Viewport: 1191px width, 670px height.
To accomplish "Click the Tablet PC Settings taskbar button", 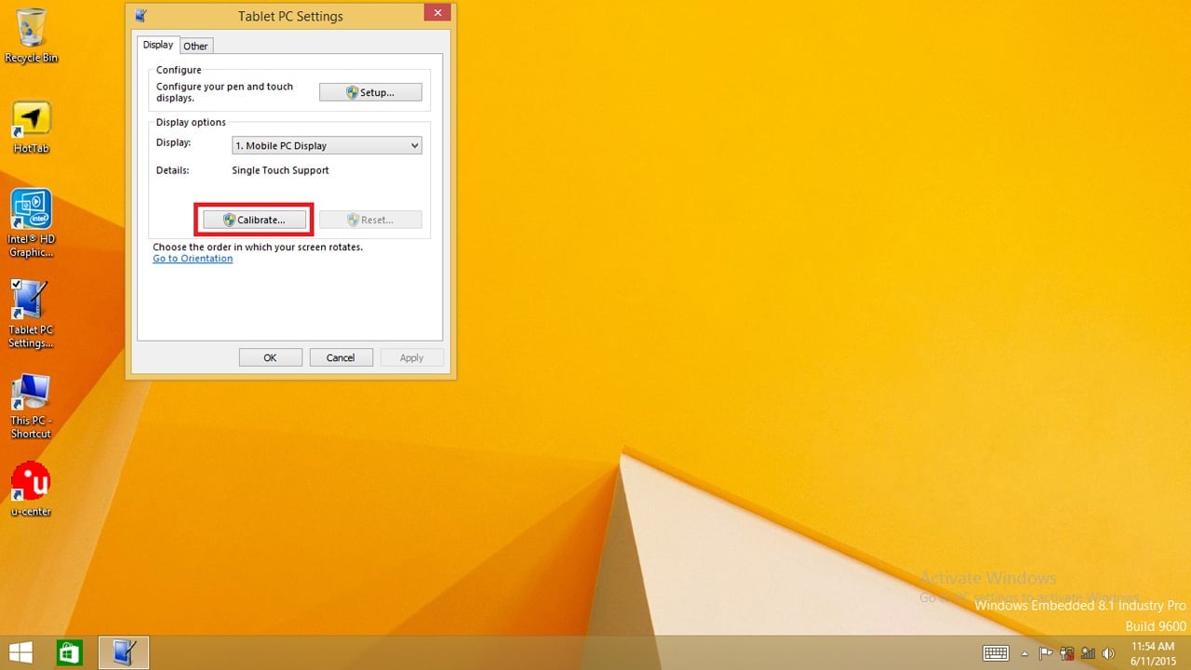I will pyautogui.click(x=124, y=652).
